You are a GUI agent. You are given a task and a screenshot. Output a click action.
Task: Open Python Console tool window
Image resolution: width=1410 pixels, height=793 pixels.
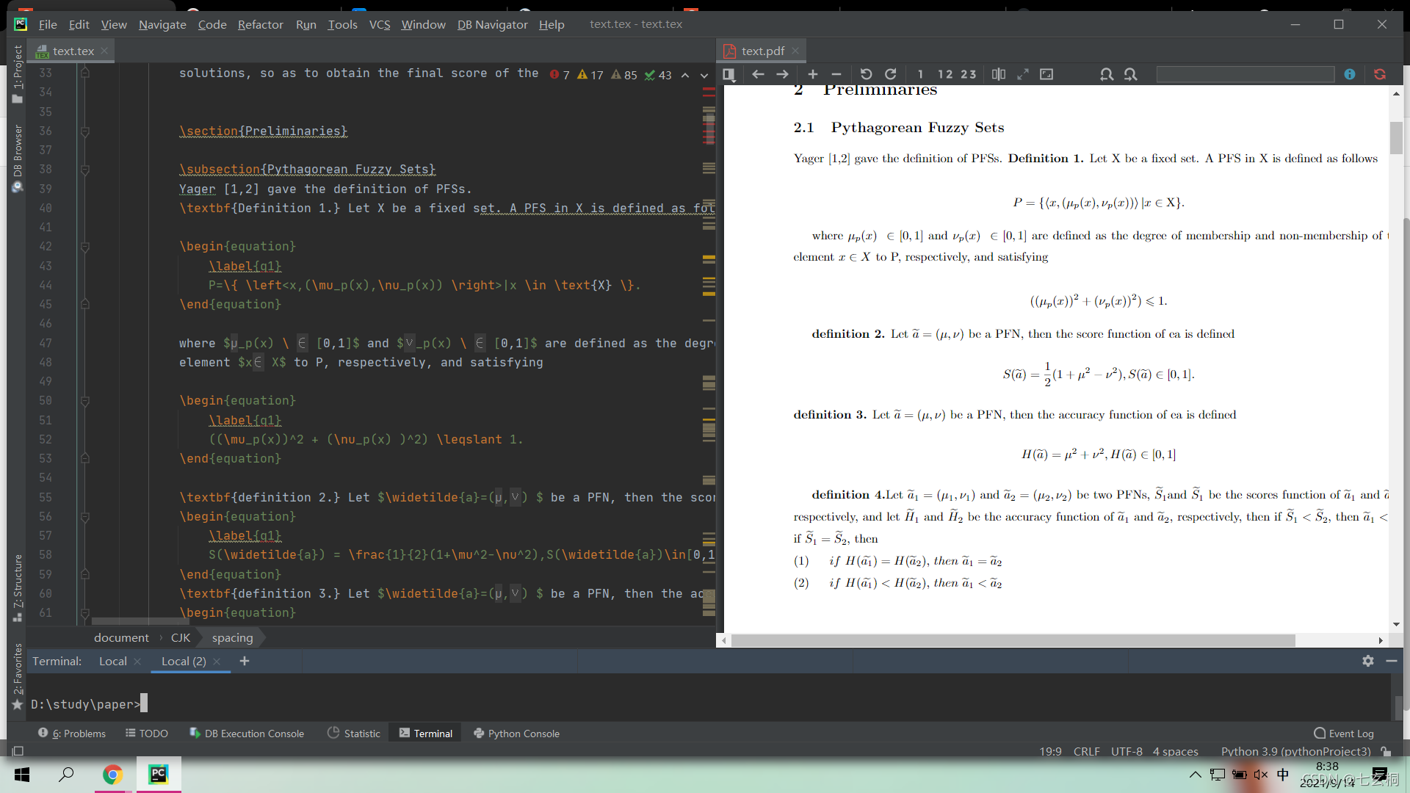coord(516,733)
